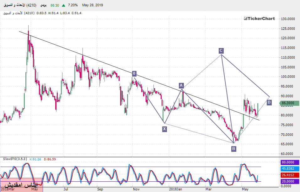Viewport: 300px width, 192px height.
Task: Select the pattern point marker 'C'
Action: point(221,51)
